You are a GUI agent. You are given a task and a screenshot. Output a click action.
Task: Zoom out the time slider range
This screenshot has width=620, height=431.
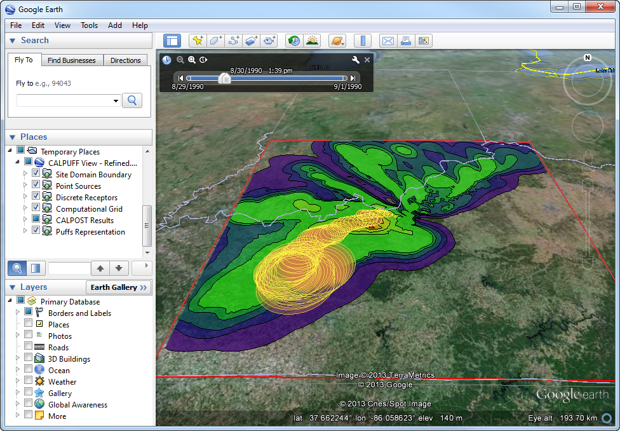pos(180,60)
